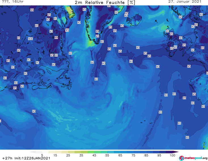Click the colorbar value '55'
Screen dimensions: 208x161
107,155
